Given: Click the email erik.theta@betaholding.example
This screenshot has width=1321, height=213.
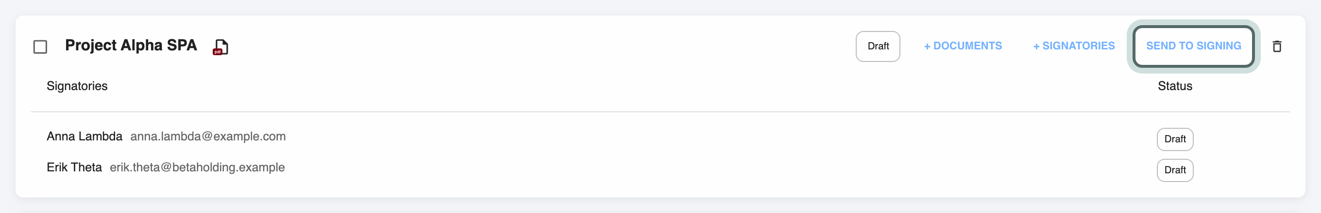Looking at the screenshot, I should 197,167.
